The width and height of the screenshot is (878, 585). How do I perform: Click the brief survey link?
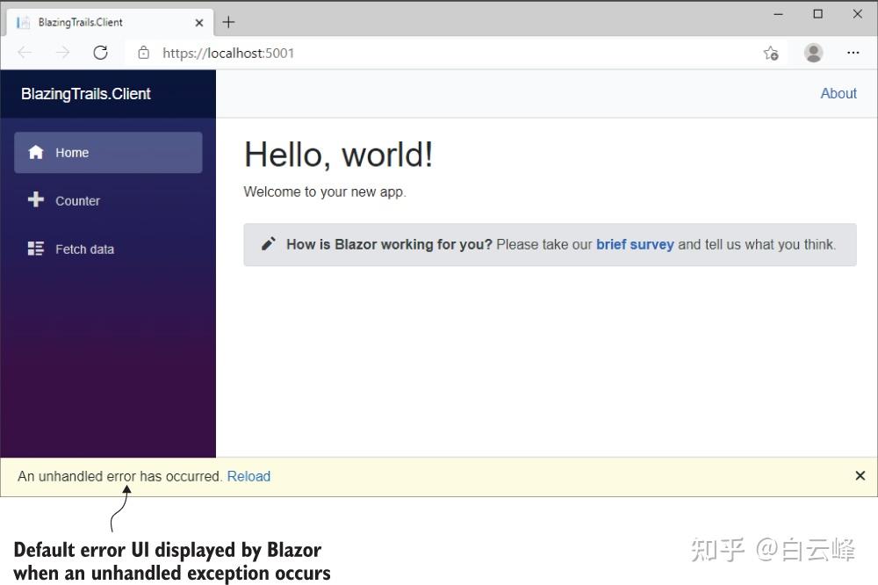635,244
